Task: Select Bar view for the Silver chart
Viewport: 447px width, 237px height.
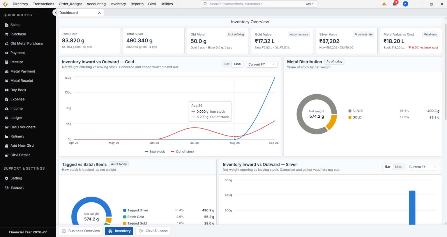Action: tap(388, 167)
